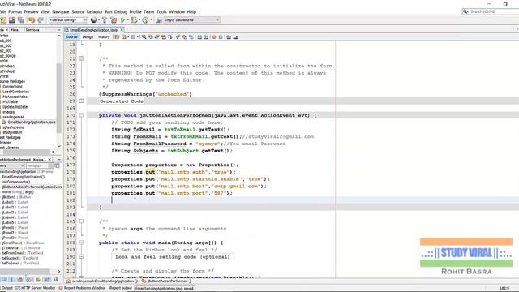The height and width of the screenshot is (292, 519).
Task: Click the Toggle Highlight Search editor icon
Action: [164, 37]
